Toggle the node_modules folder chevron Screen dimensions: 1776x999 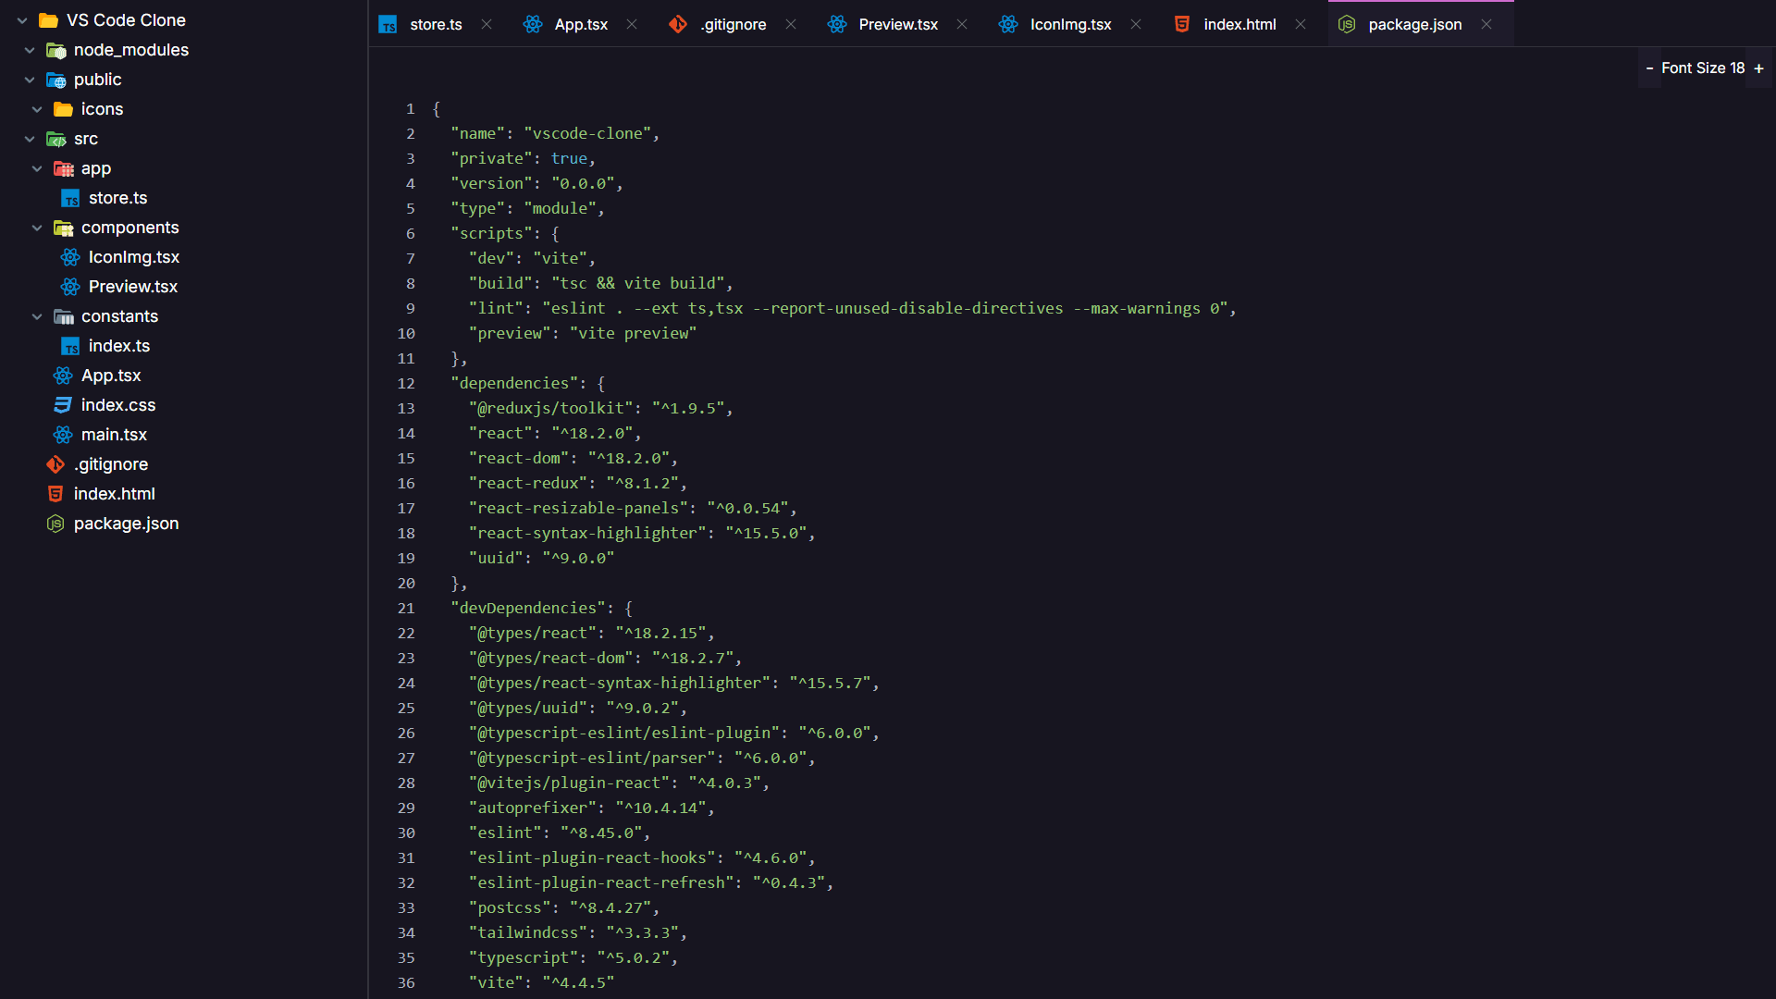click(x=30, y=50)
